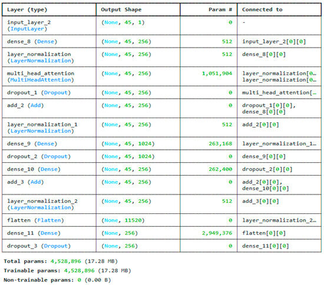Click the dense_10 (Dense) layer name
Image resolution: width=324 pixels, height=285 pixels.
pyautogui.click(x=34, y=169)
